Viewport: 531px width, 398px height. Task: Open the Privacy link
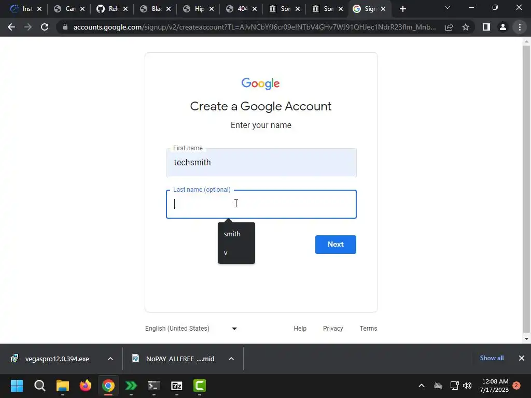333,328
